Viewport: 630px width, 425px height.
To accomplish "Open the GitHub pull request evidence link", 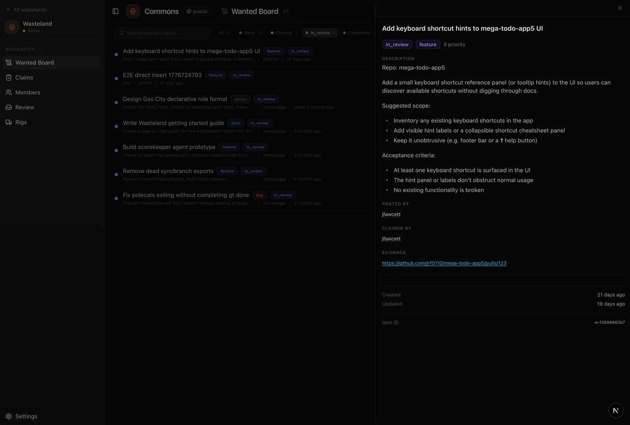I will (x=444, y=263).
